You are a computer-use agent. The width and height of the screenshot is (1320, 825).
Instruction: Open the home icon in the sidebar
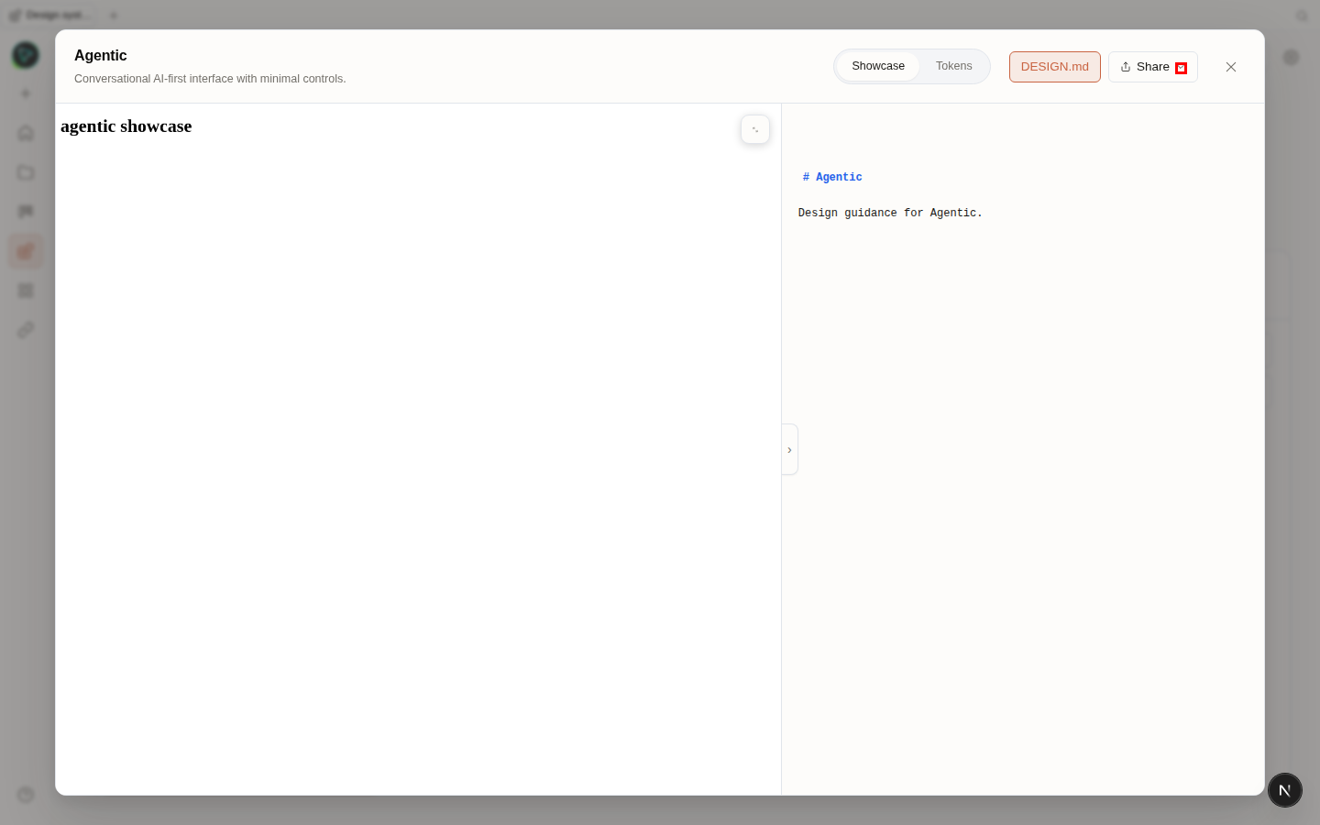click(x=26, y=133)
